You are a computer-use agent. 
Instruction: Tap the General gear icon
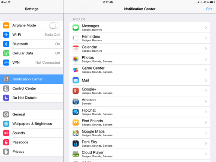tap(6, 114)
